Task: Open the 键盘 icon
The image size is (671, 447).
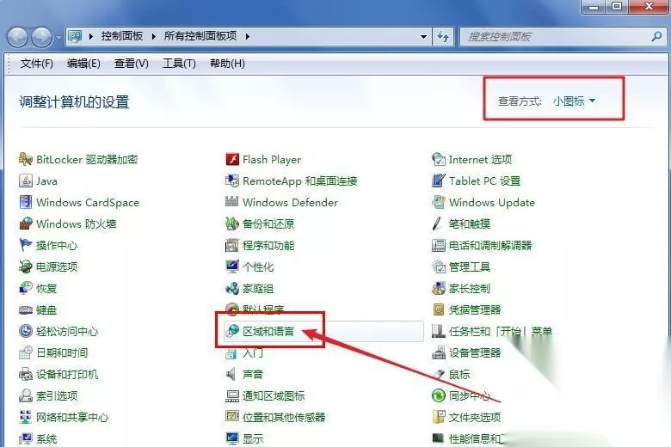Action: [x=26, y=309]
